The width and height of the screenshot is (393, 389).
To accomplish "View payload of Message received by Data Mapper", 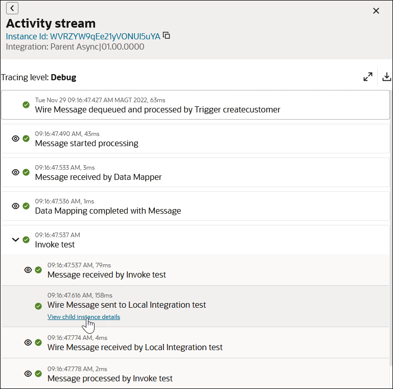I will (15, 172).
